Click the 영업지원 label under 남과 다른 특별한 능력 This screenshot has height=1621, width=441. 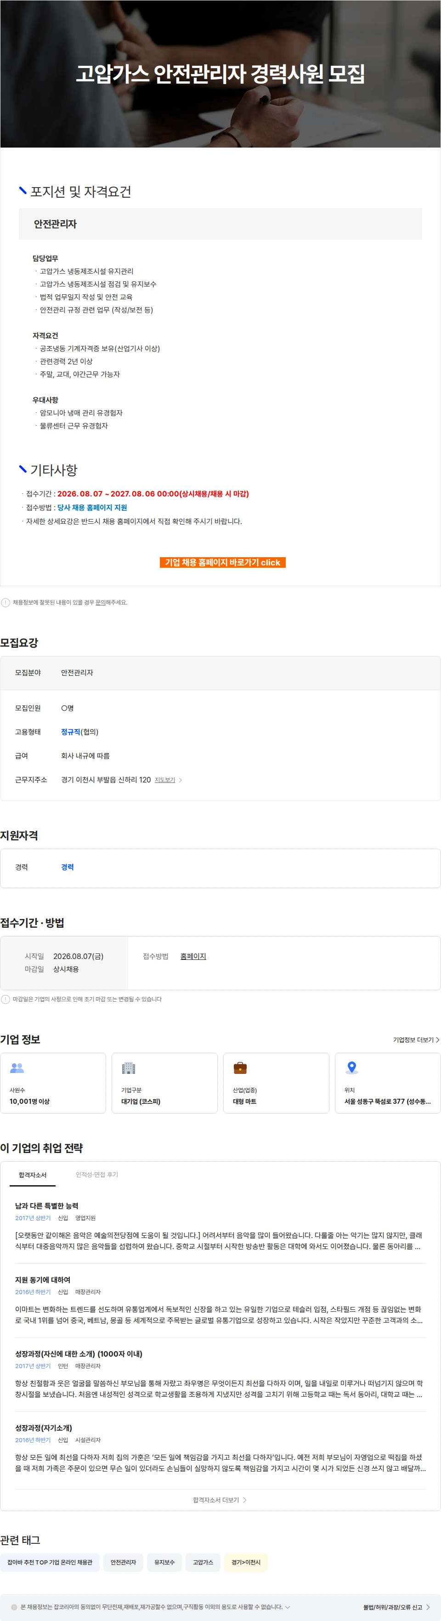click(x=85, y=1218)
